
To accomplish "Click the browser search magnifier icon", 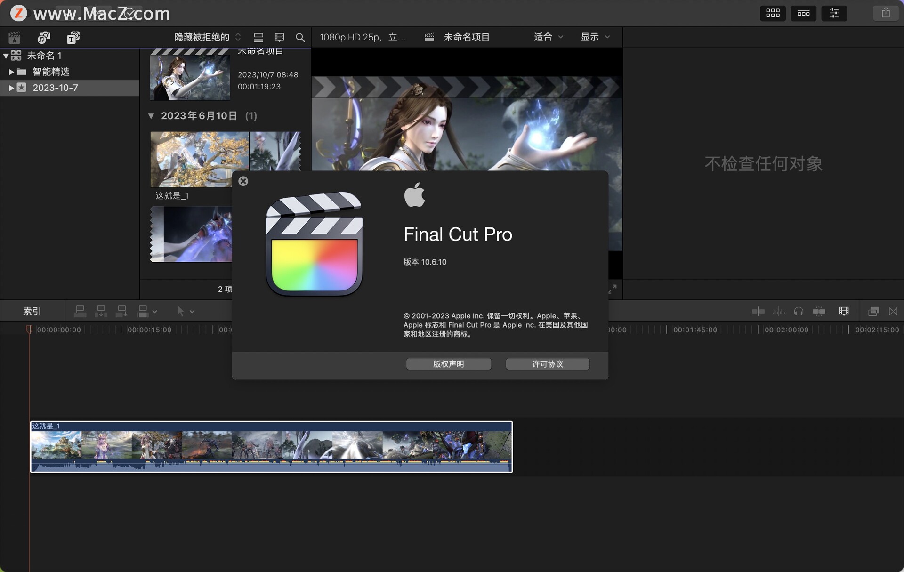I will tap(300, 37).
